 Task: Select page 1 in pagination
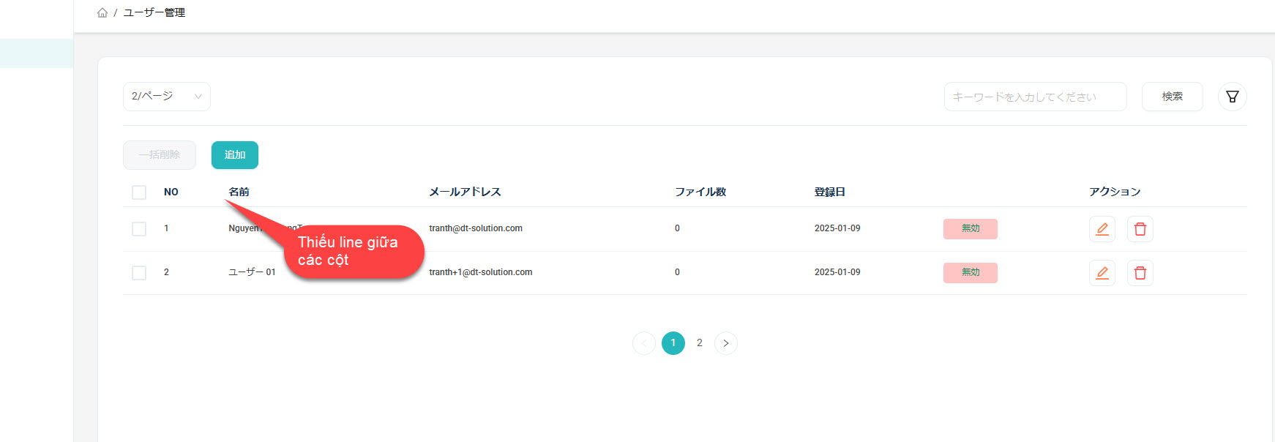click(x=673, y=343)
